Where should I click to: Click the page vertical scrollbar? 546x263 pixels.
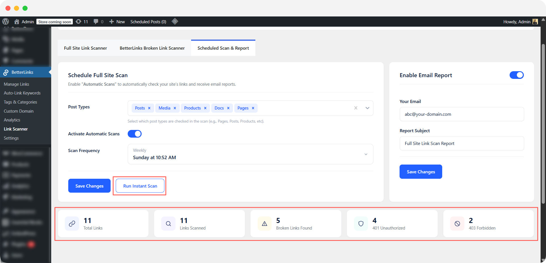tap(543, 124)
